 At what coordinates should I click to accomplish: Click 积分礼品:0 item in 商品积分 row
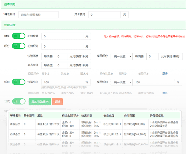coord(106,74)
